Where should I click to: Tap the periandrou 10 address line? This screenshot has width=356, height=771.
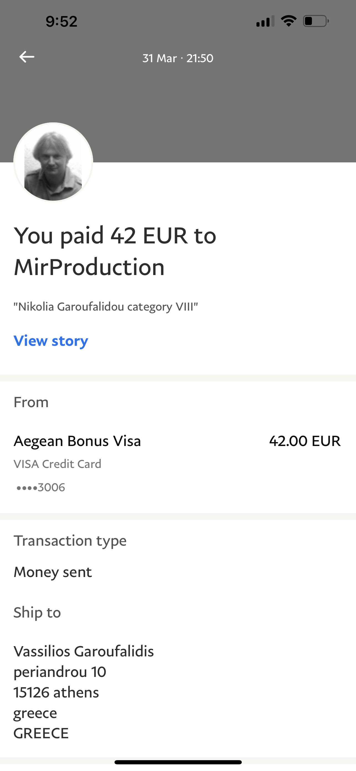60,672
